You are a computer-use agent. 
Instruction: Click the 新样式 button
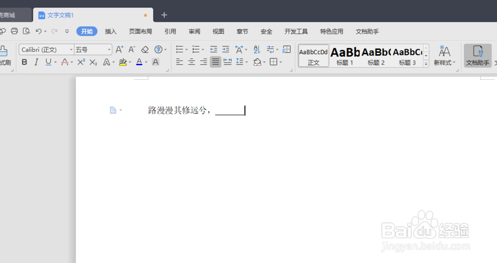tap(444, 56)
